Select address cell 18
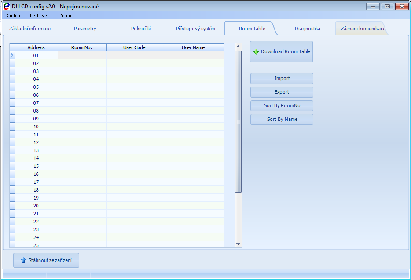411x280 pixels. 36,190
